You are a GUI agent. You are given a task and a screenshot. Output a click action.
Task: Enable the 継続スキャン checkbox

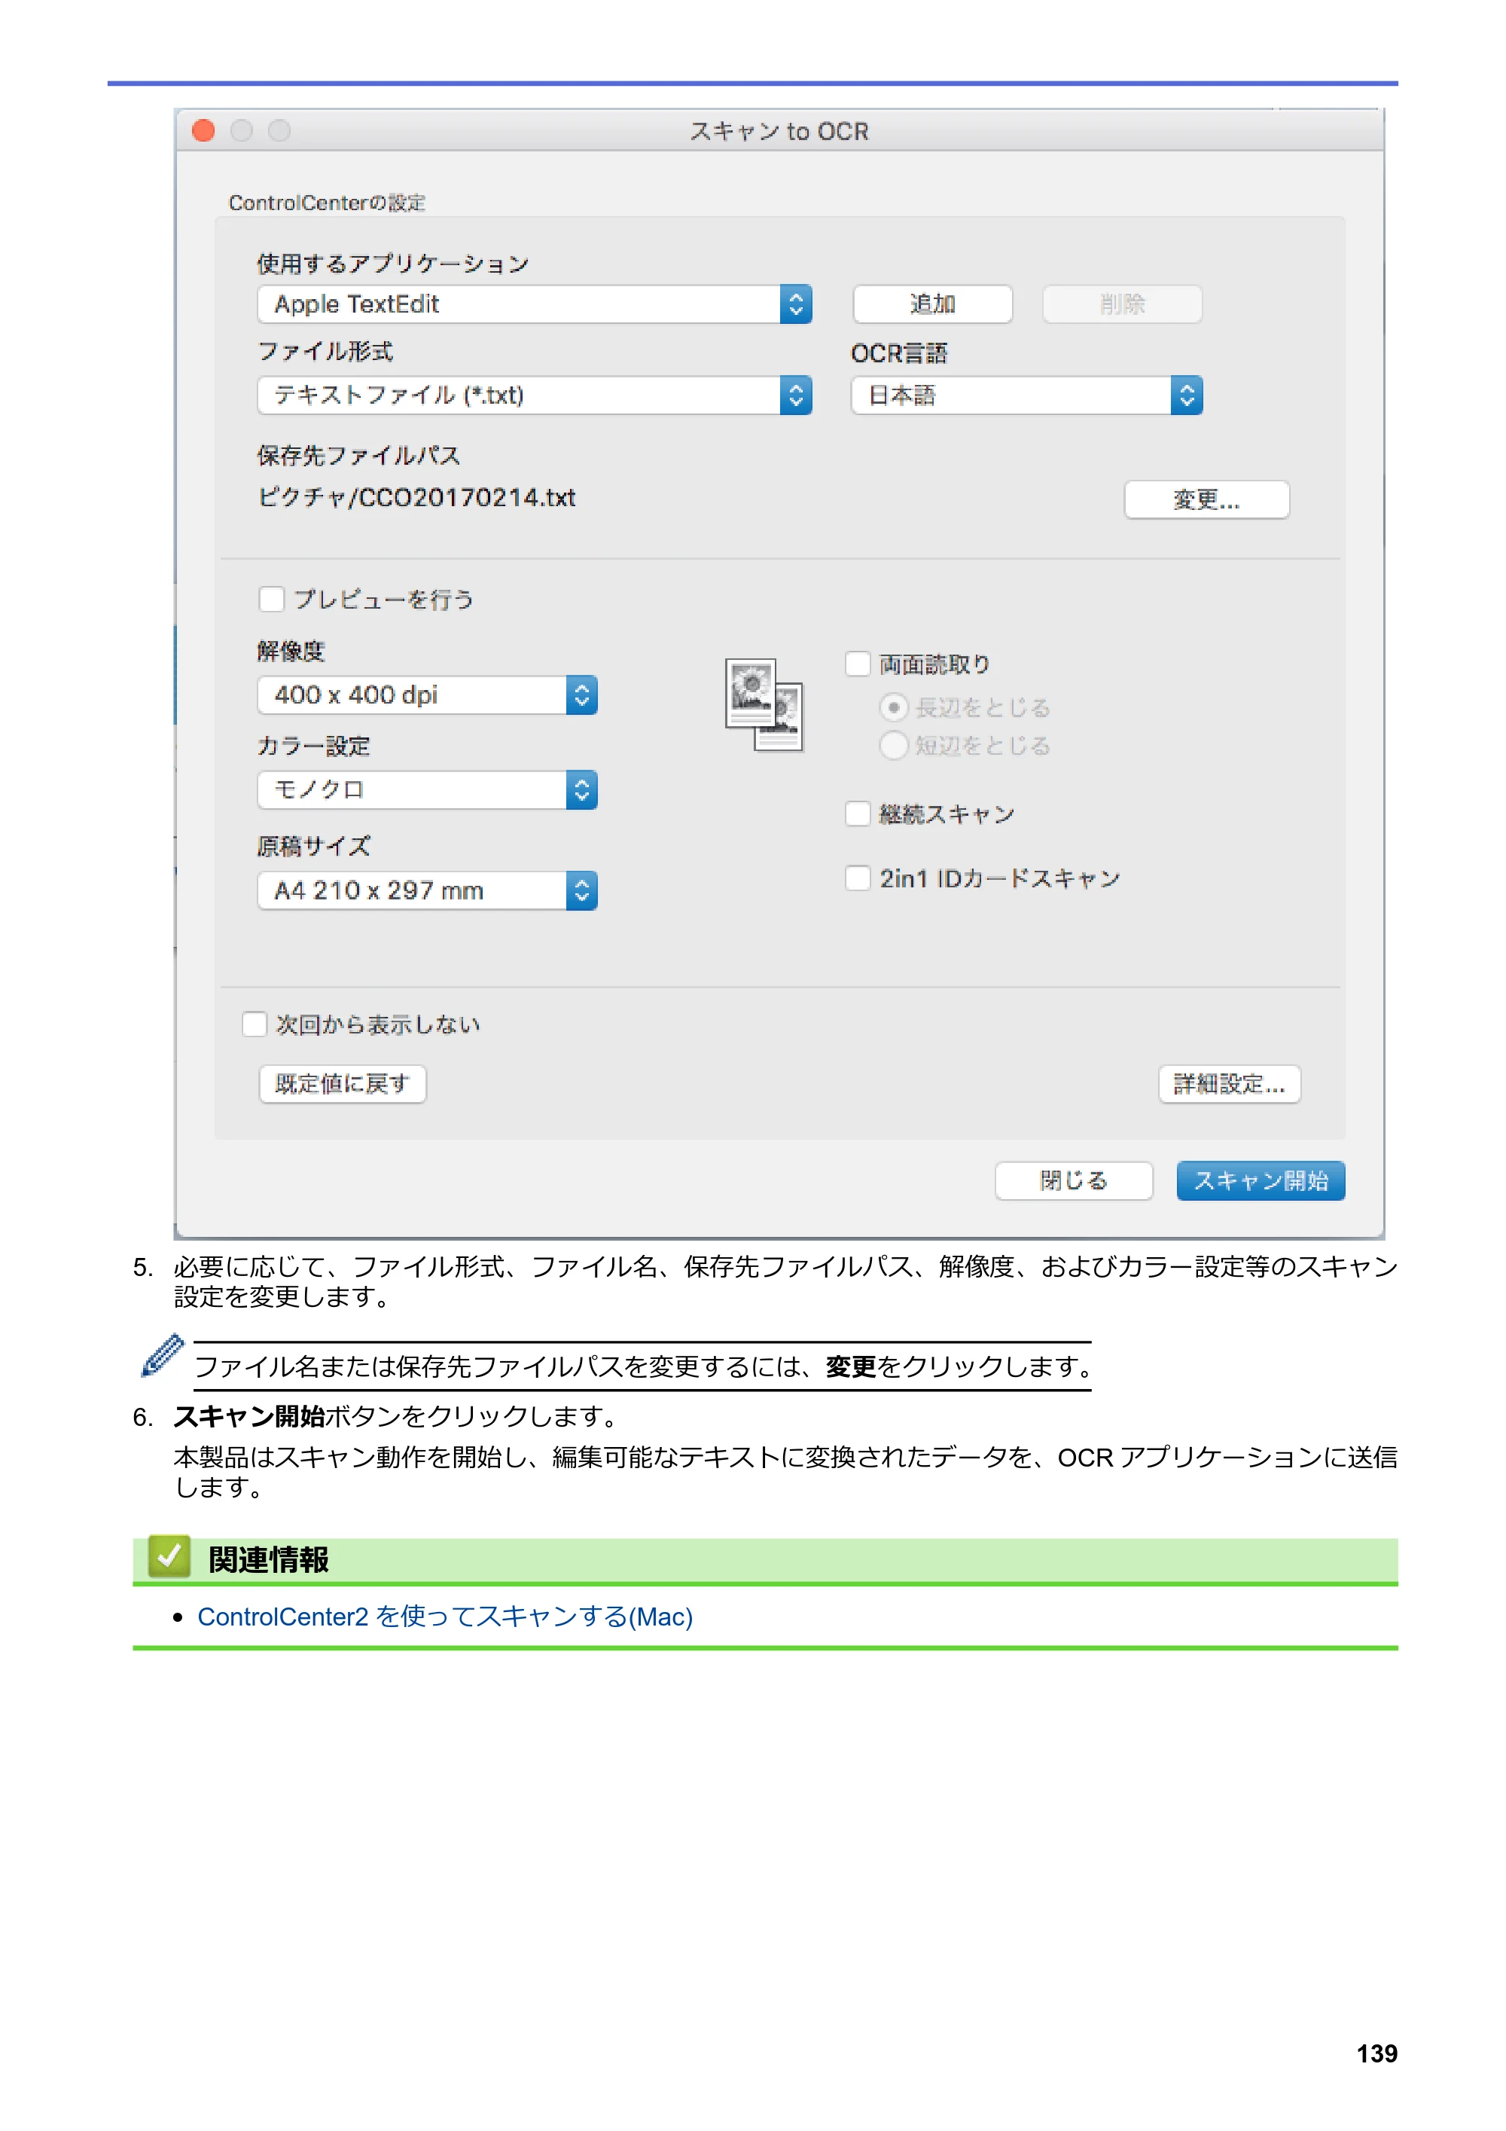(x=858, y=814)
